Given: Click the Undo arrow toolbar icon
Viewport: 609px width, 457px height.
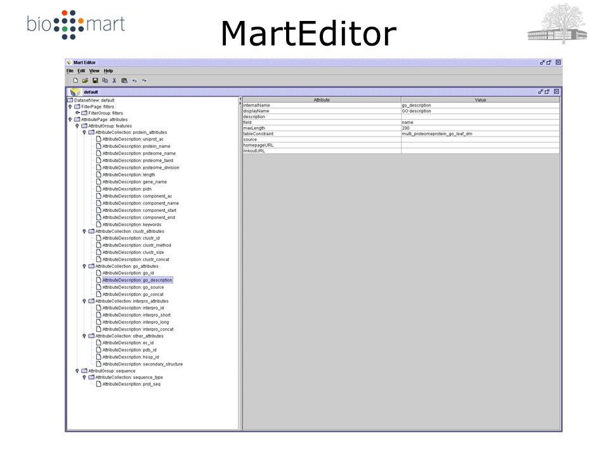Looking at the screenshot, I should point(134,81).
